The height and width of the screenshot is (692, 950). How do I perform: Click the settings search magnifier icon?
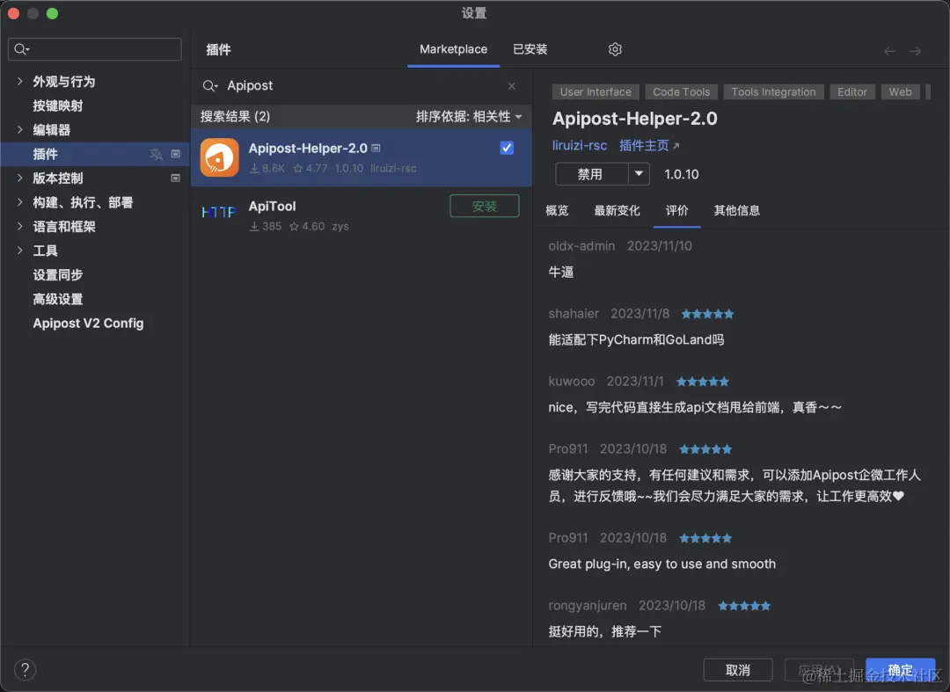point(21,49)
